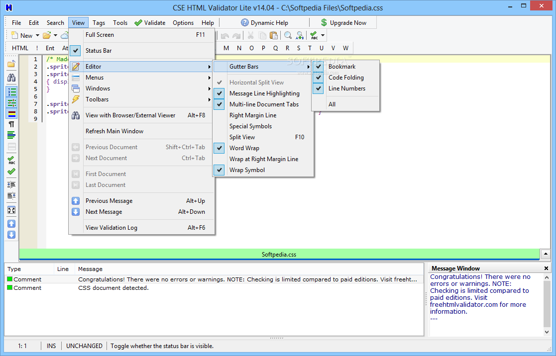Image resolution: width=556 pixels, height=356 pixels.
Task: Uncheck the Bookmark gutter bar
Action: [x=346, y=67]
